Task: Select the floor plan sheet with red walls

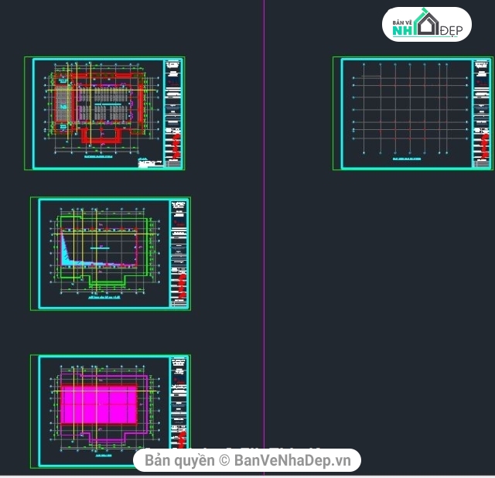Action: pos(104,114)
